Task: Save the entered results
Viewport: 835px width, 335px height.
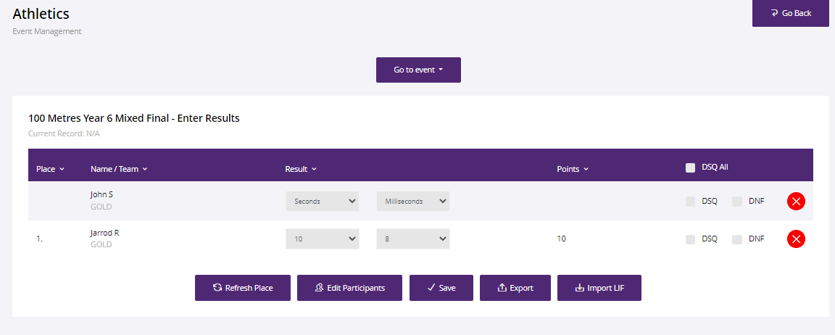Action: 441,288
